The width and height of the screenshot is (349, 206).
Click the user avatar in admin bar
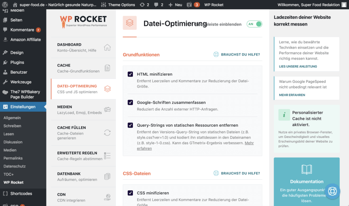coord(344,5)
